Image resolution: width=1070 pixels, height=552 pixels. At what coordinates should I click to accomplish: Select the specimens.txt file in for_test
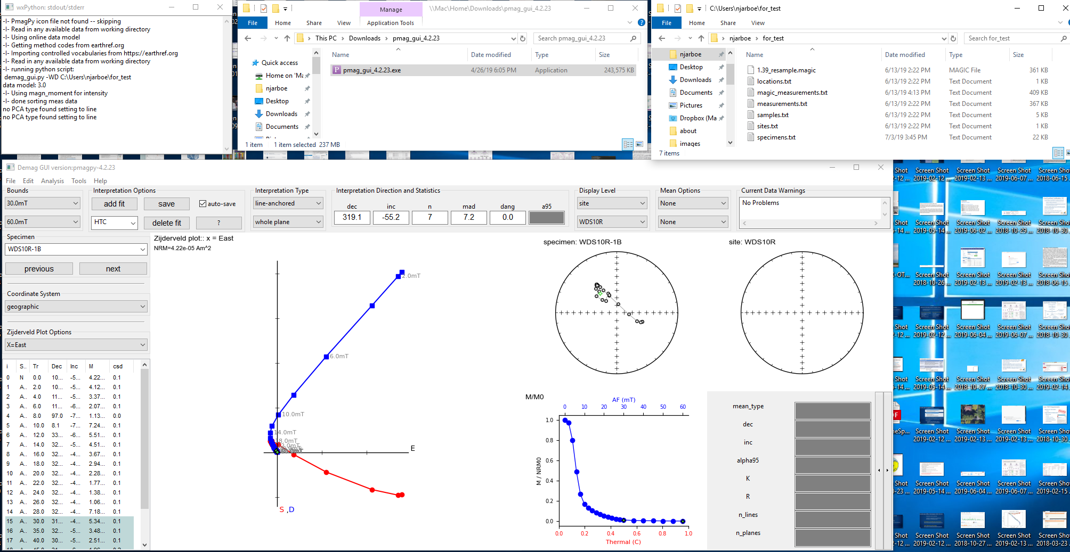point(777,137)
